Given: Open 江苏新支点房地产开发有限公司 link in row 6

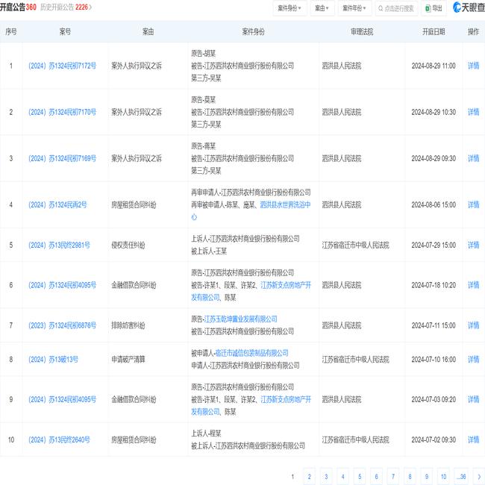Looking at the screenshot, I should click(286, 285).
